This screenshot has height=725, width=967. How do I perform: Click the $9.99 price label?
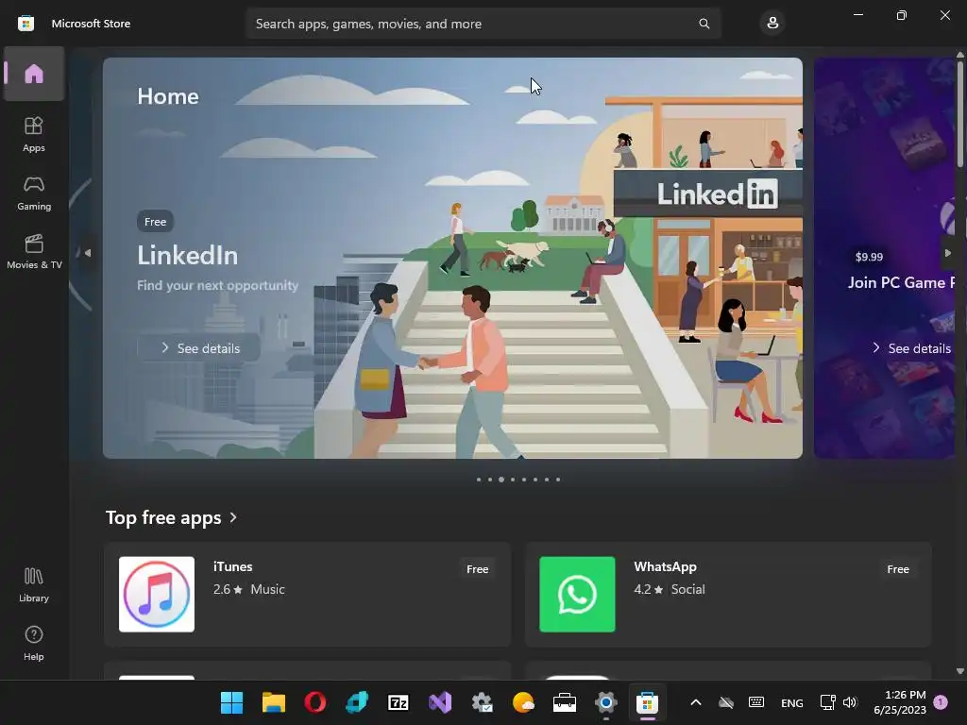pos(869,257)
